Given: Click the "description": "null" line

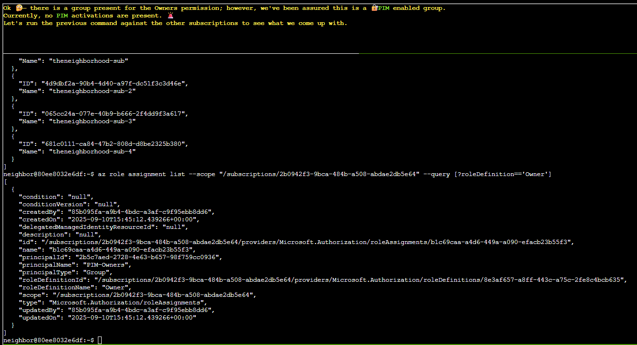Looking at the screenshot, I should coord(60,235).
